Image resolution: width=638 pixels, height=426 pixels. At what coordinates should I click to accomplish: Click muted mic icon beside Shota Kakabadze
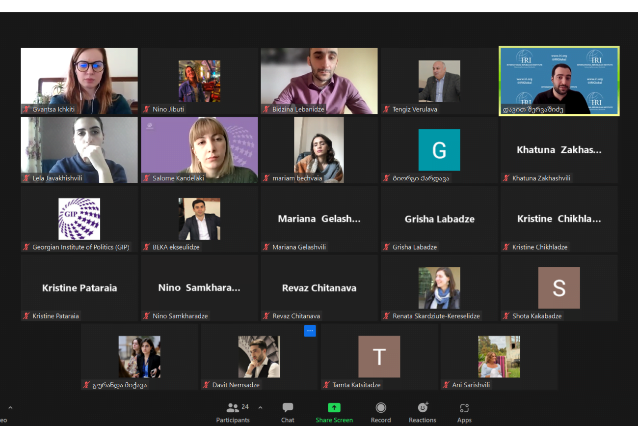(506, 316)
